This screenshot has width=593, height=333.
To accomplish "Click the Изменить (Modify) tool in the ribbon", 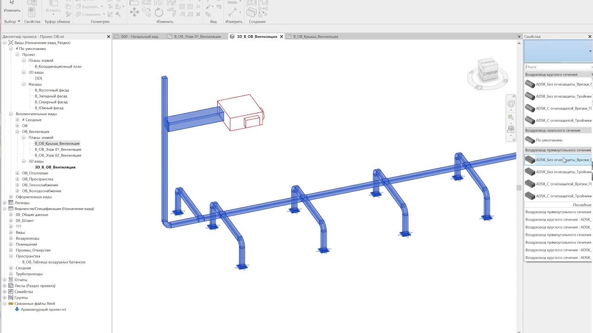I will coord(12,6).
